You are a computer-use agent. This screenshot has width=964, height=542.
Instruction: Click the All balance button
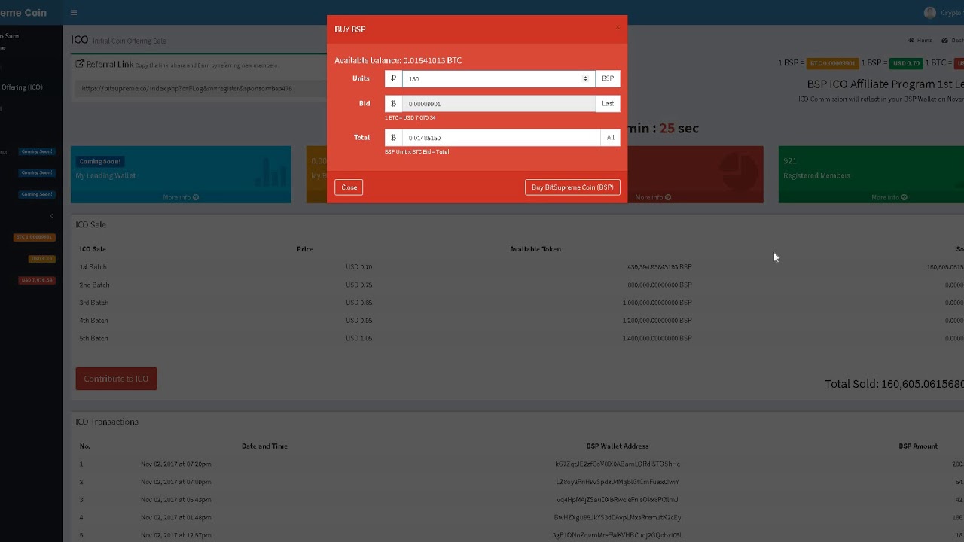click(610, 138)
